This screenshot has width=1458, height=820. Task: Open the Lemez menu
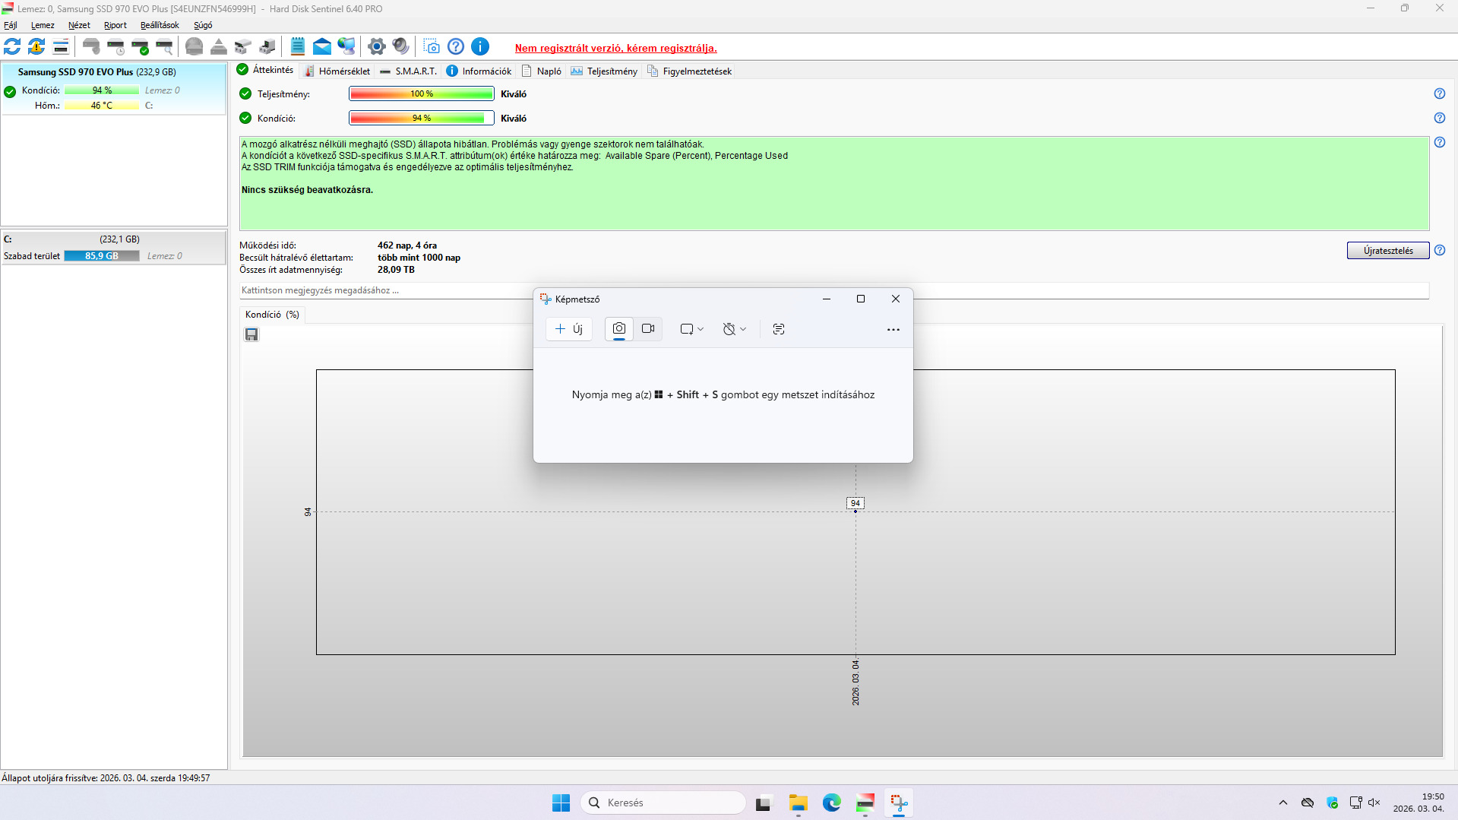tap(43, 25)
